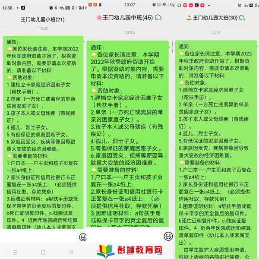The image size is (259, 259).
Task: Tap the 13:05 timestamp above the 中班 message
Action: pos(129,32)
